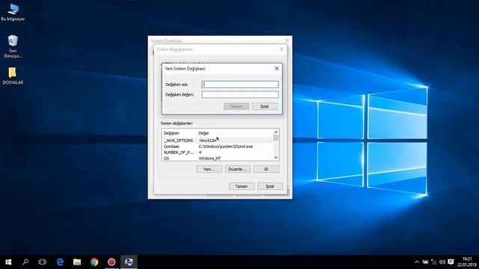Launch Google Chrome from the taskbar
Screen dimensions: 479x269
pos(94,262)
